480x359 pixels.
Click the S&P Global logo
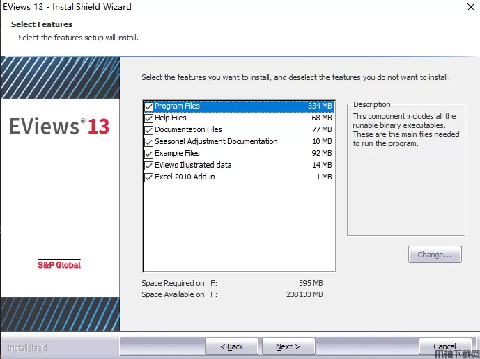pyautogui.click(x=59, y=264)
